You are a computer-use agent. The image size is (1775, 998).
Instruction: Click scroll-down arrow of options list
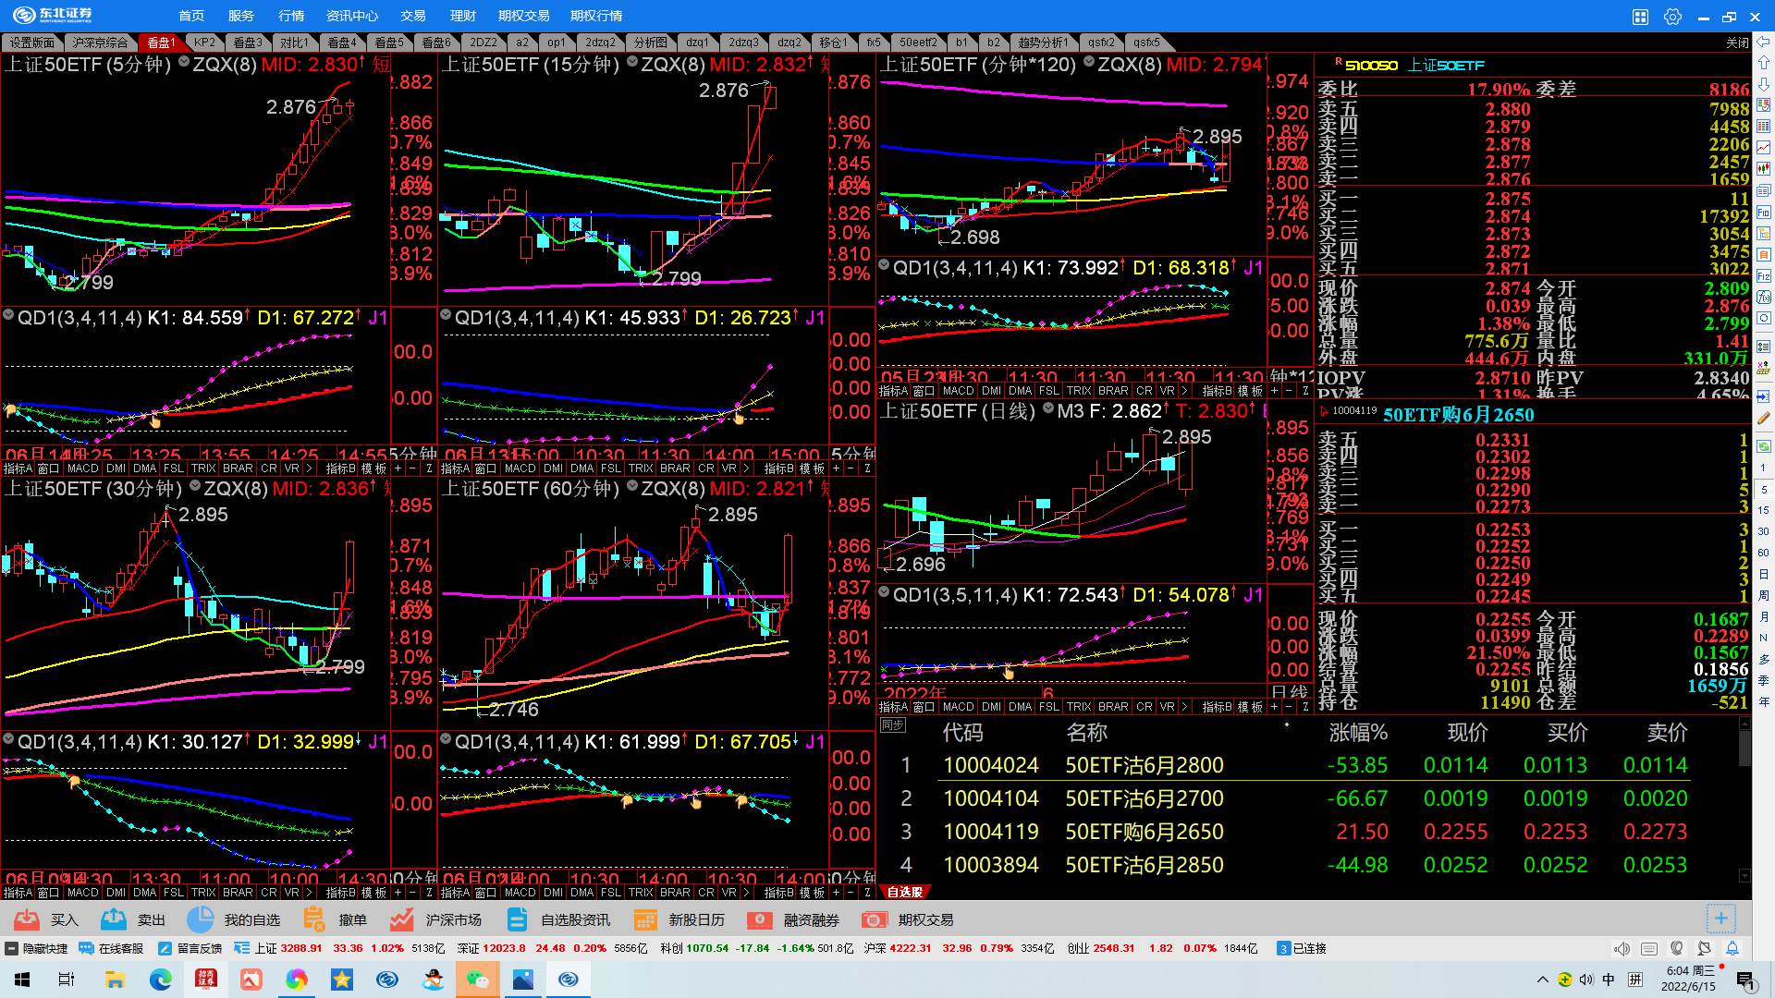pyautogui.click(x=1744, y=875)
